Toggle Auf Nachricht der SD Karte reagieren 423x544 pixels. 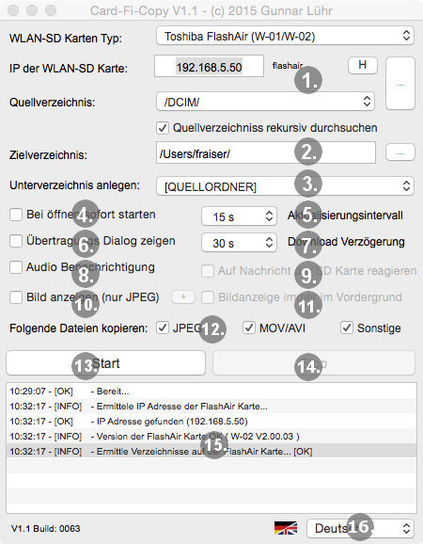pyautogui.click(x=208, y=271)
